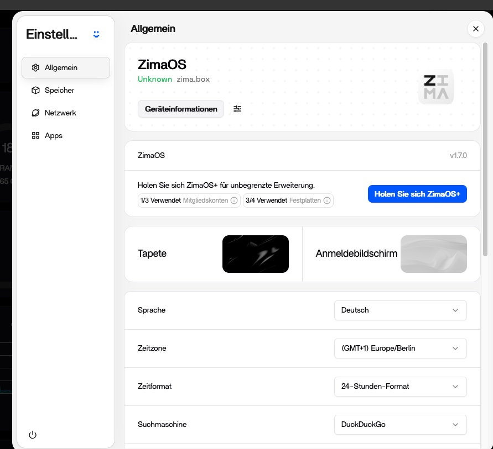493x449 pixels.
Task: Click the ZimaOS version row label
Action: pos(151,155)
